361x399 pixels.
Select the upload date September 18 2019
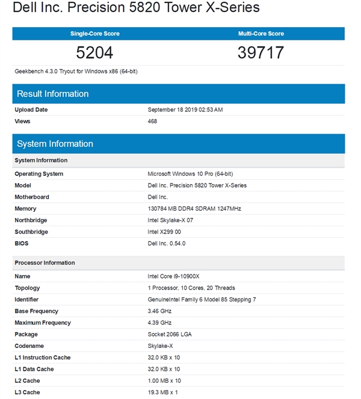(x=185, y=110)
